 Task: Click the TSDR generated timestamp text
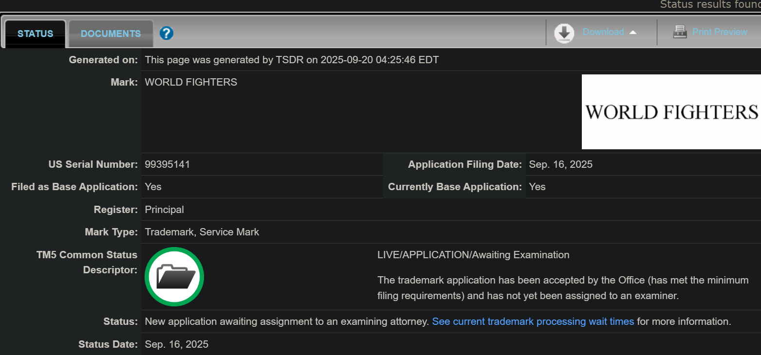point(292,60)
